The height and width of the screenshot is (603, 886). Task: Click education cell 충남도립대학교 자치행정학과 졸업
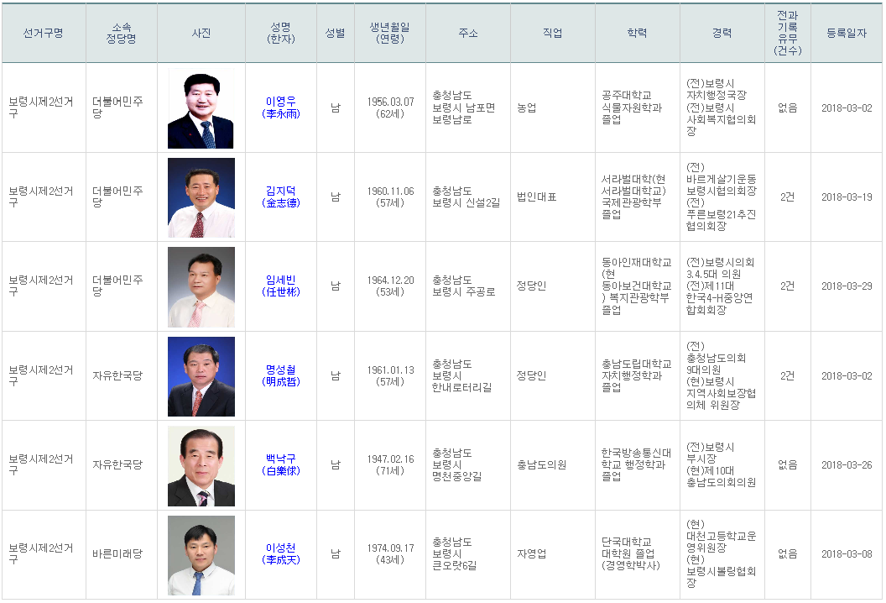(636, 375)
